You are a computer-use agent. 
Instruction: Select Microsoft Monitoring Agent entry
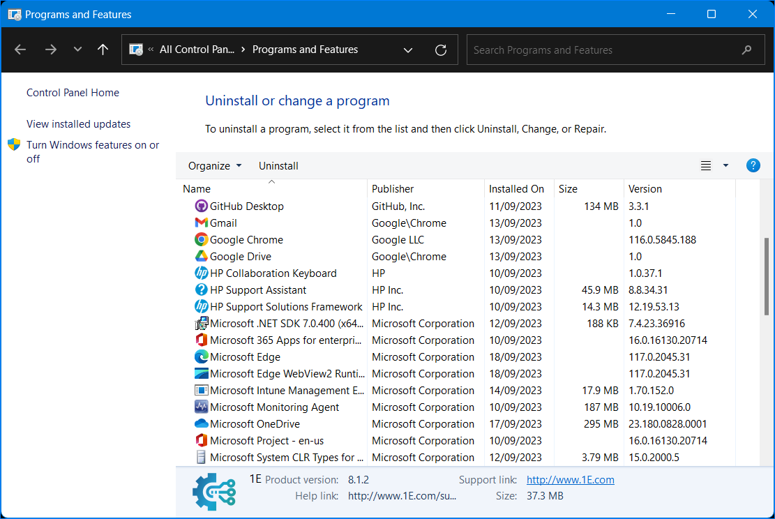click(x=274, y=407)
